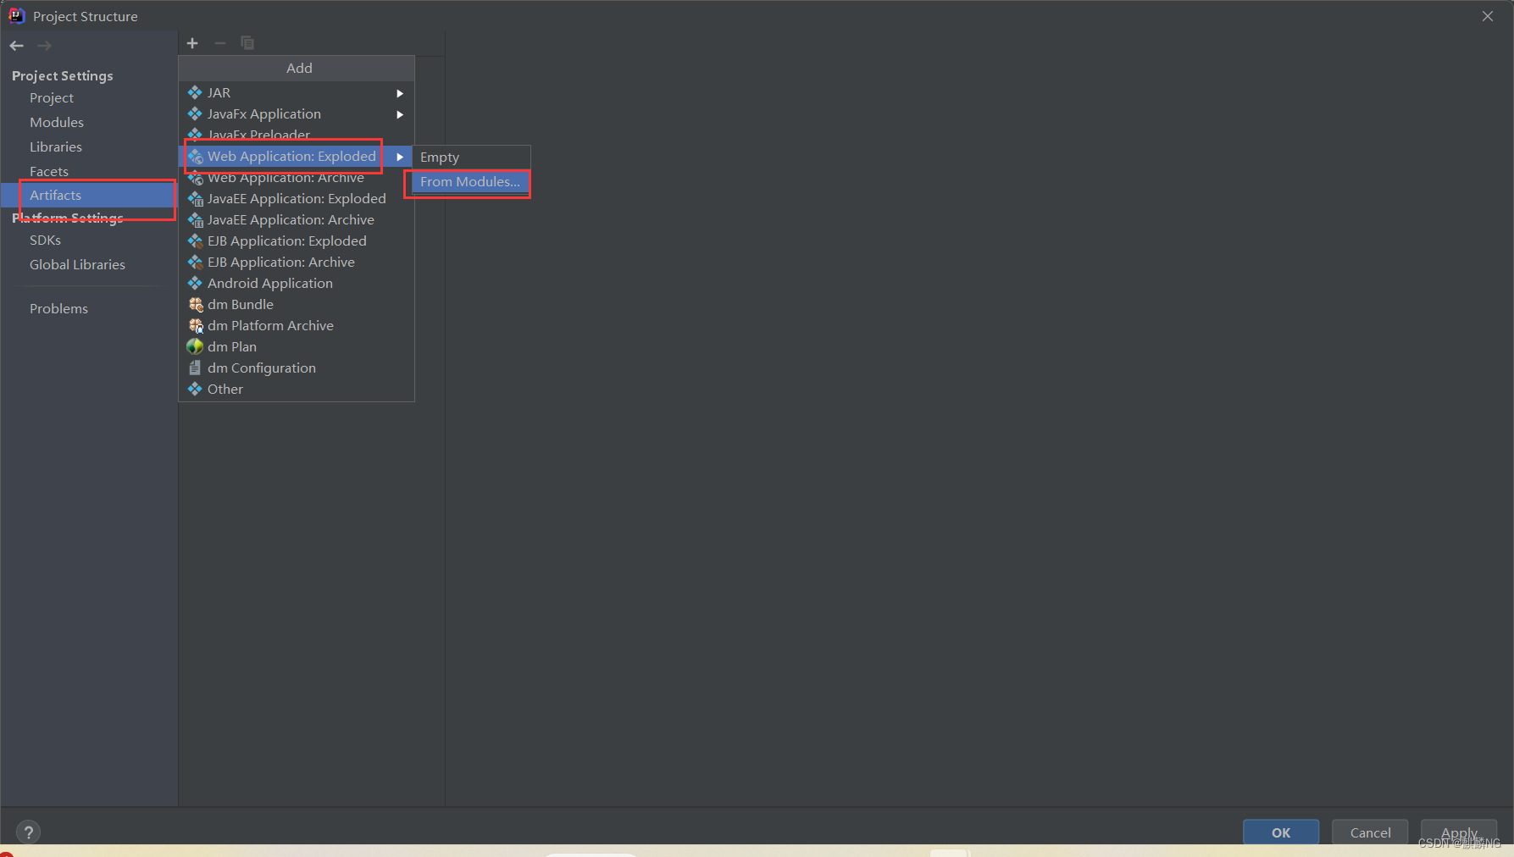Click the minus Remove artifact icon
The width and height of the screenshot is (1514, 857).
click(x=220, y=43)
